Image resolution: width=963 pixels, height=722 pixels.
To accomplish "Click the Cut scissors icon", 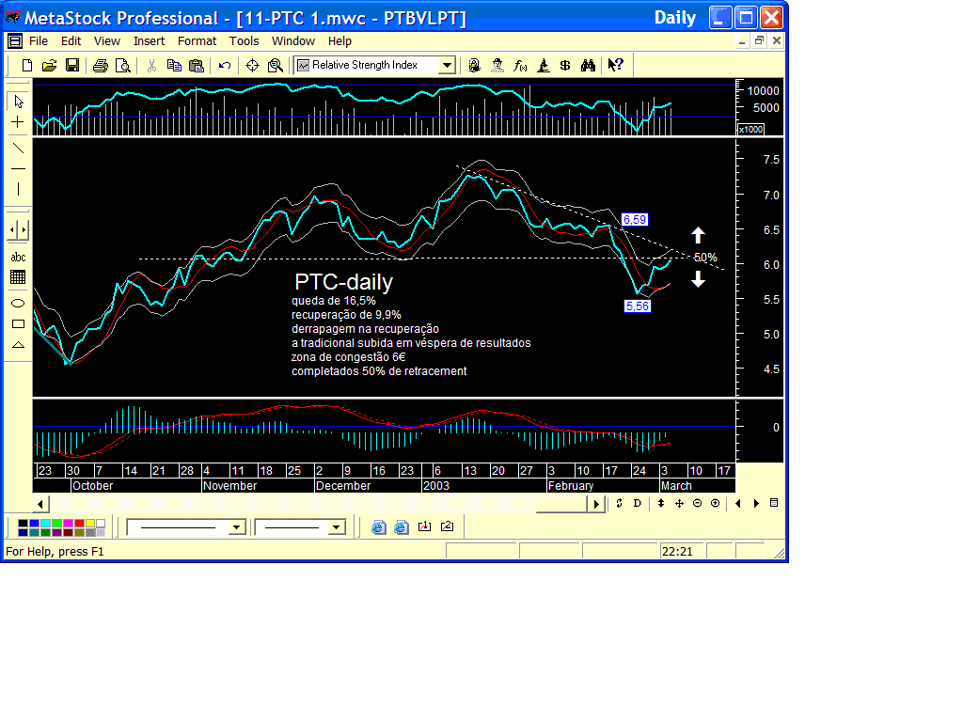I will coord(151,65).
